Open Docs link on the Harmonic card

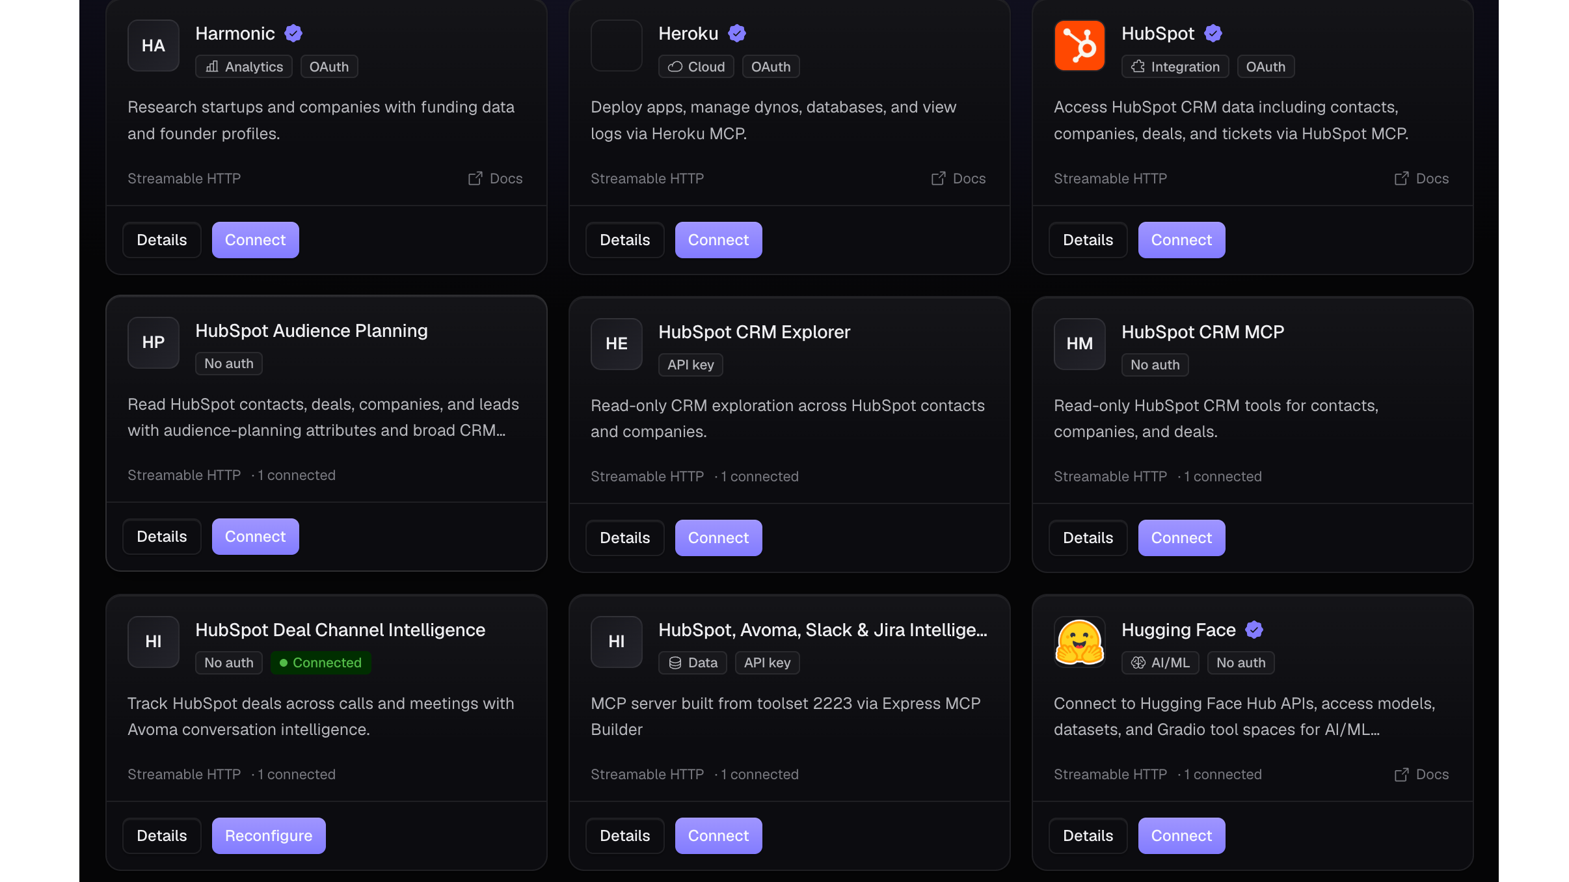point(496,178)
